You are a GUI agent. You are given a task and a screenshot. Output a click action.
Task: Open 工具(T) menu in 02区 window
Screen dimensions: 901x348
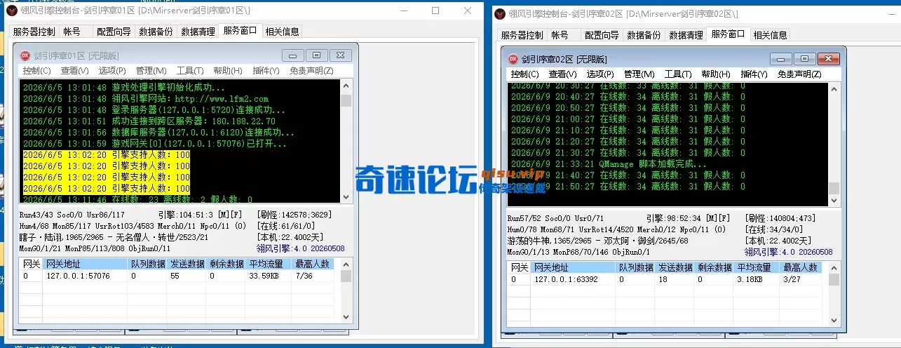[677, 74]
